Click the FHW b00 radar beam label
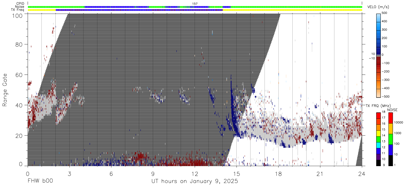The image size is (407, 188). (40, 181)
